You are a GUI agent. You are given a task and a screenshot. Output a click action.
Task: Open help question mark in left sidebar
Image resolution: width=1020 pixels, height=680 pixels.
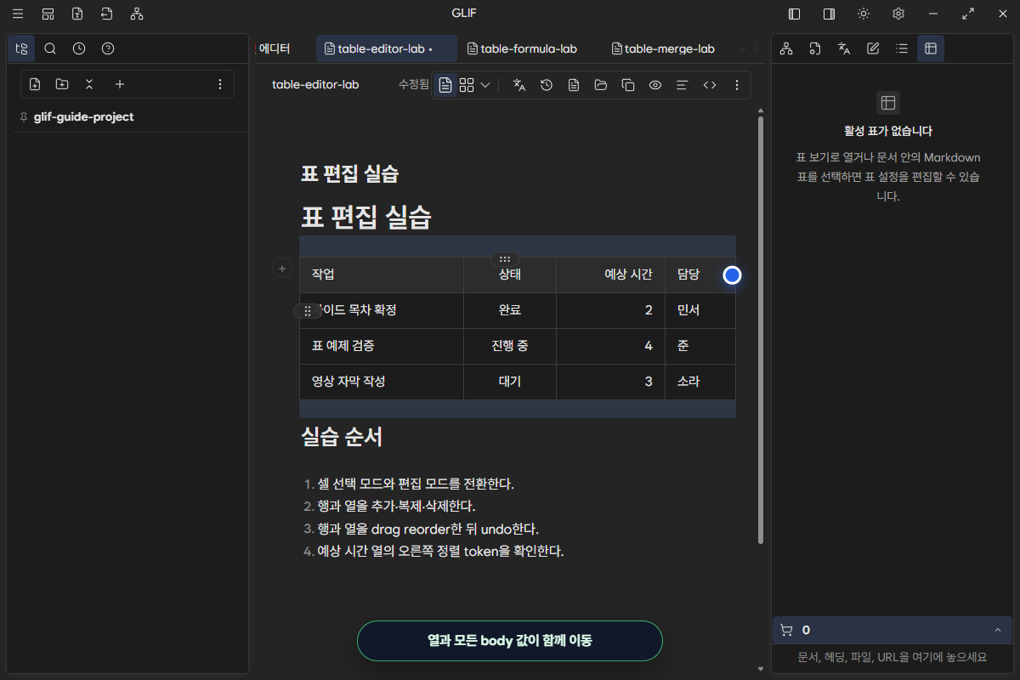tap(108, 48)
